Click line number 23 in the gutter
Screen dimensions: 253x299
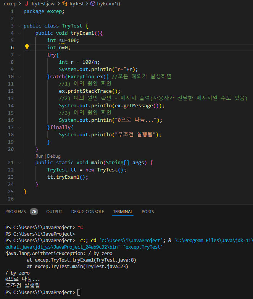[x=11, y=177]
